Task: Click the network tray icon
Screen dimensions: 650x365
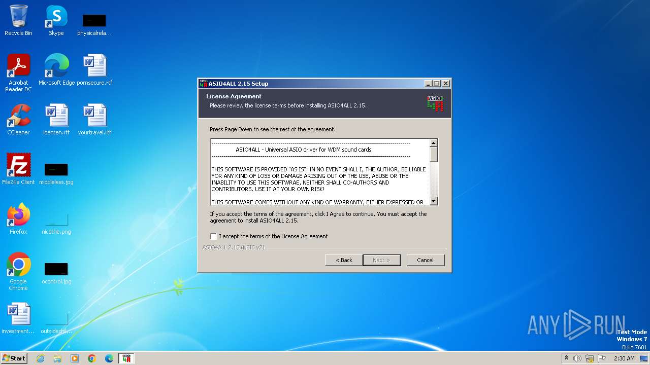Action: (x=590, y=358)
